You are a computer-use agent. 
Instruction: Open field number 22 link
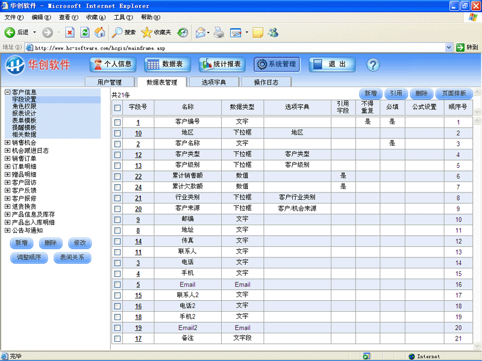point(138,176)
